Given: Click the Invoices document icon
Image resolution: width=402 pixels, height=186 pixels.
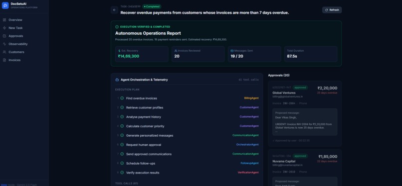Looking at the screenshot, I should (4, 60).
